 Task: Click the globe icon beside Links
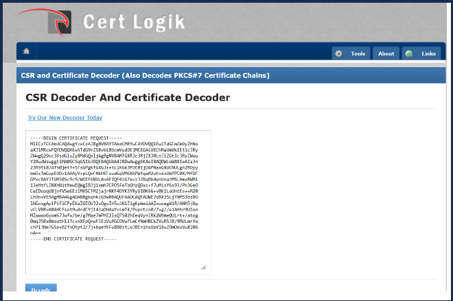pyautogui.click(x=409, y=53)
